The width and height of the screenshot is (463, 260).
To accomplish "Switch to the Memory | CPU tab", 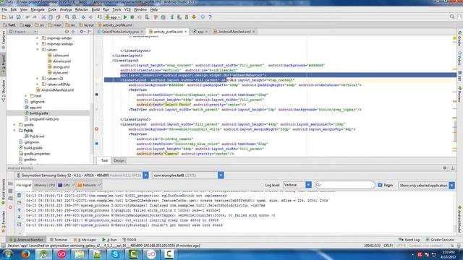I will tap(44, 185).
